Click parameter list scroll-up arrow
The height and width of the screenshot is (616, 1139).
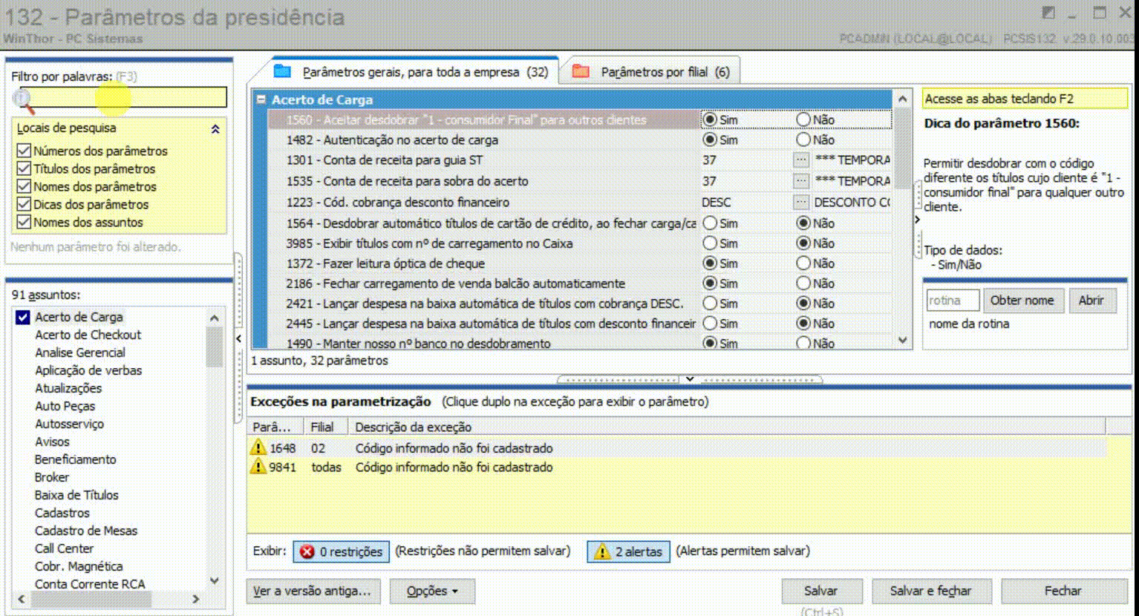(x=902, y=99)
